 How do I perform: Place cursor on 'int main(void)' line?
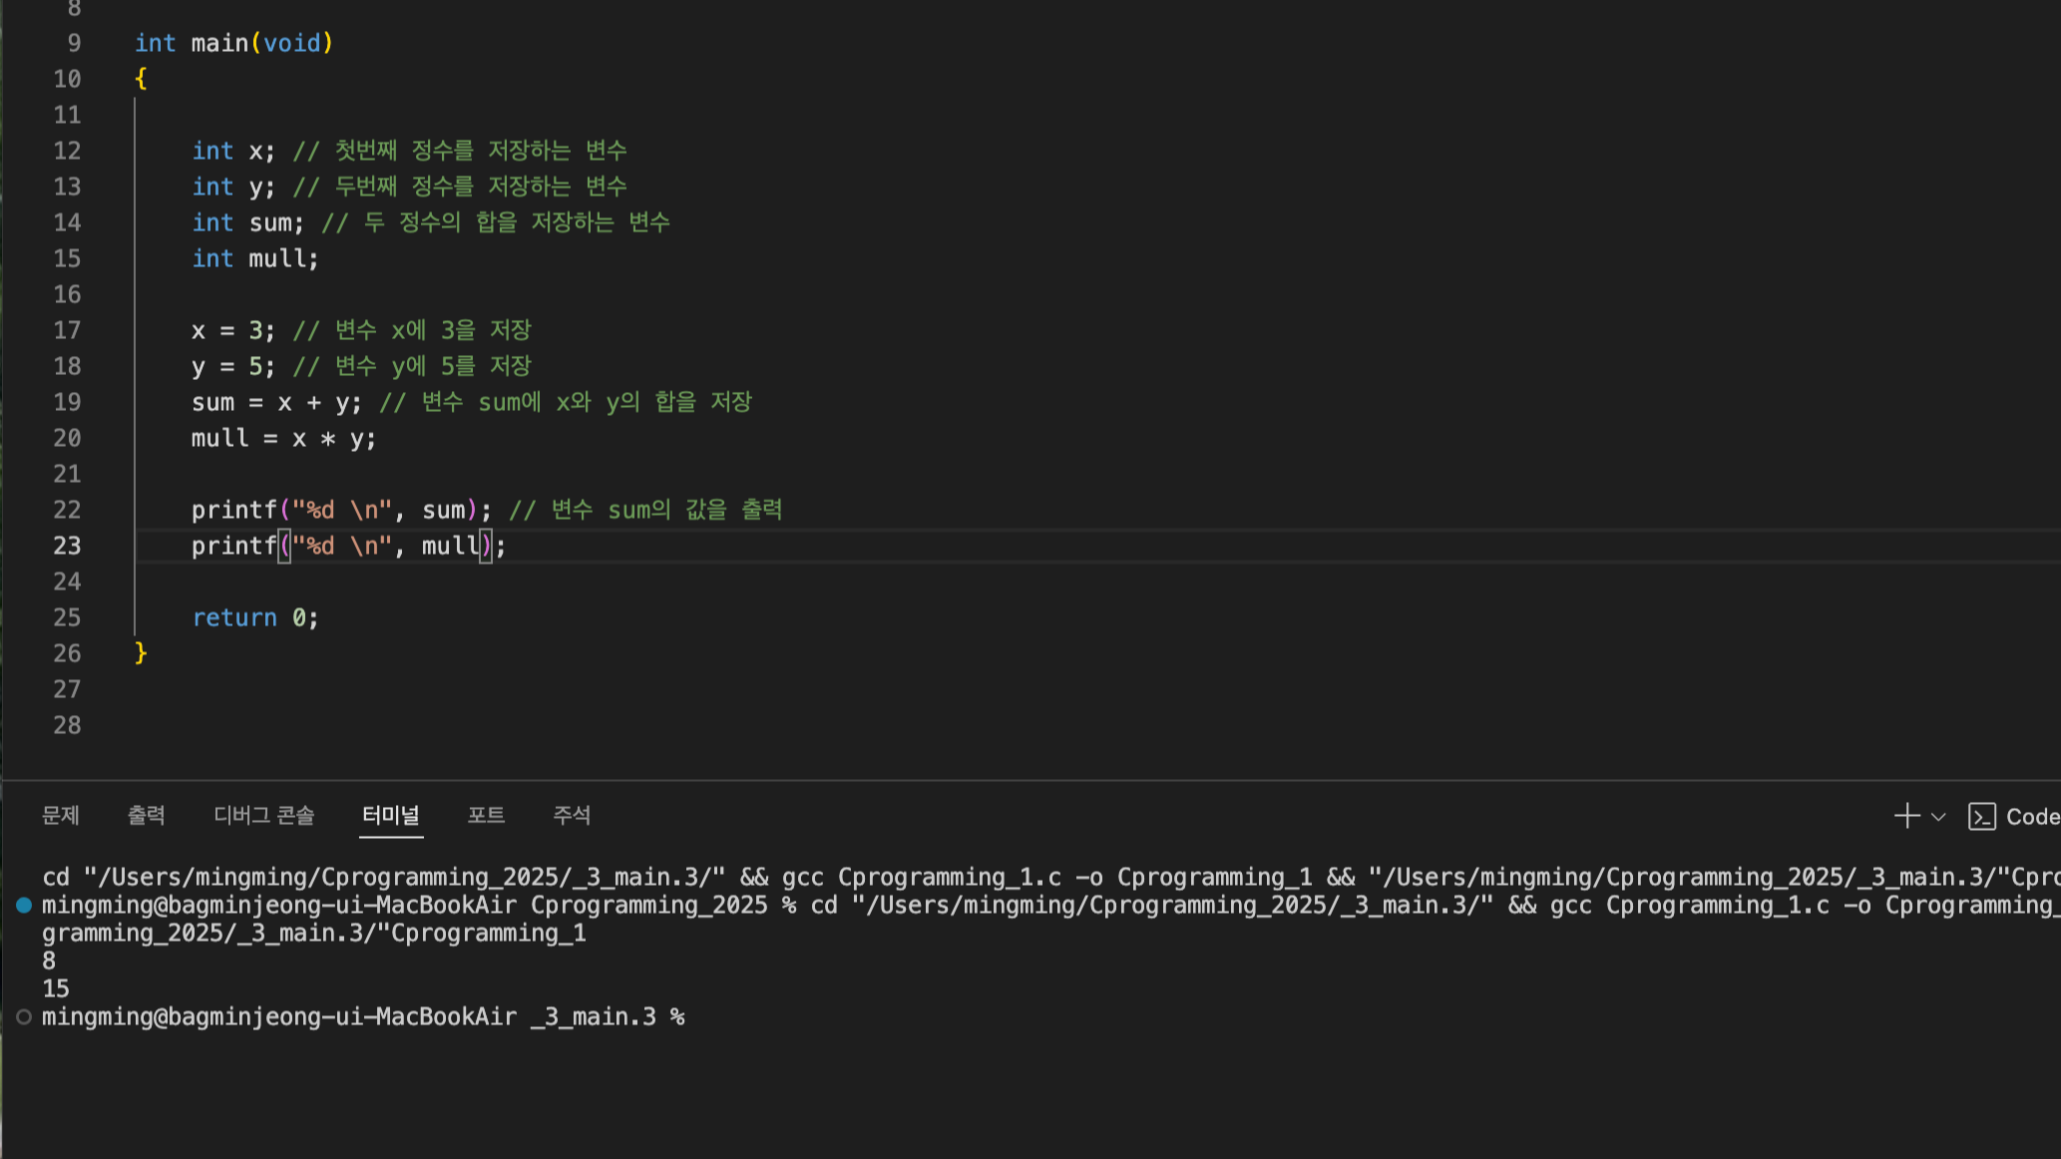234,43
